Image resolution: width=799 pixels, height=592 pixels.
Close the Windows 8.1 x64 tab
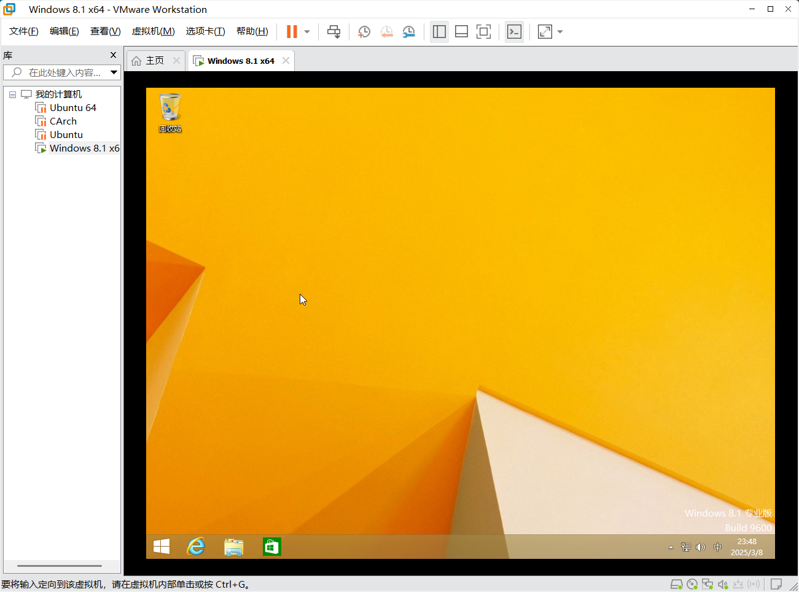[x=286, y=60]
